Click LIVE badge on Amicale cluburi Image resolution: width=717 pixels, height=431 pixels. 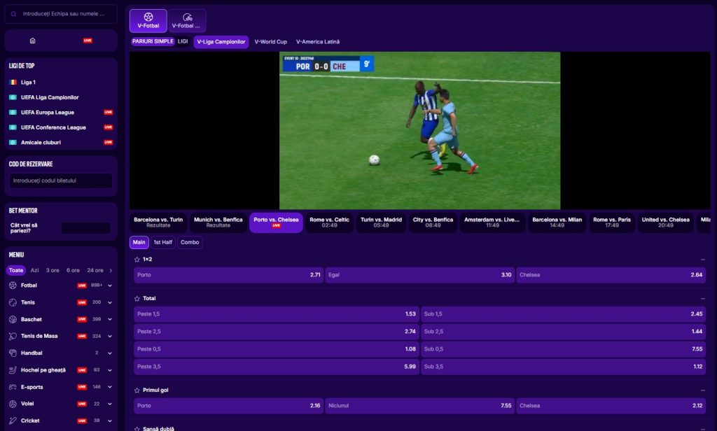[109, 142]
